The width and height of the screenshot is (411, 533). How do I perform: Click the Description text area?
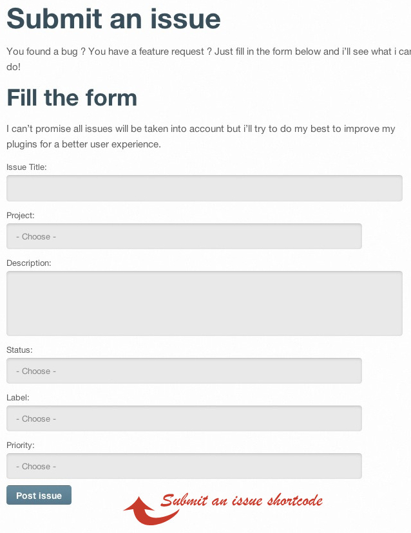204,303
